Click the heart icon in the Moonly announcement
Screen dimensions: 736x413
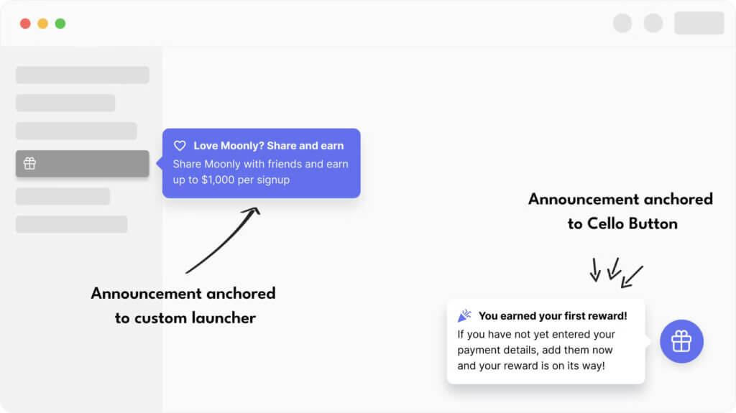pos(180,146)
